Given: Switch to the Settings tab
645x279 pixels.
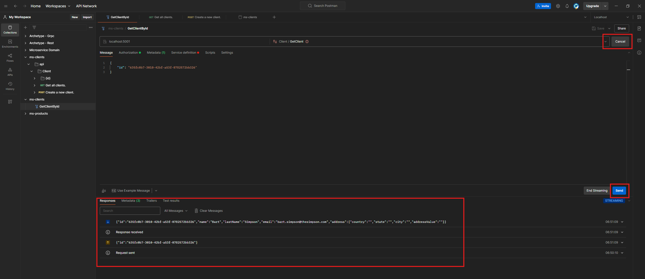Looking at the screenshot, I should [227, 53].
